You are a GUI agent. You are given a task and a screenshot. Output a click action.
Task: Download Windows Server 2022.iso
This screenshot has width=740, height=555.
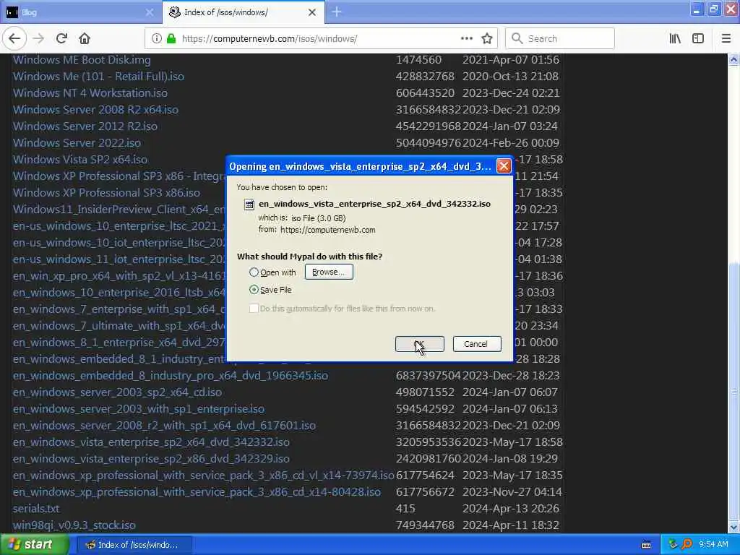click(x=77, y=143)
